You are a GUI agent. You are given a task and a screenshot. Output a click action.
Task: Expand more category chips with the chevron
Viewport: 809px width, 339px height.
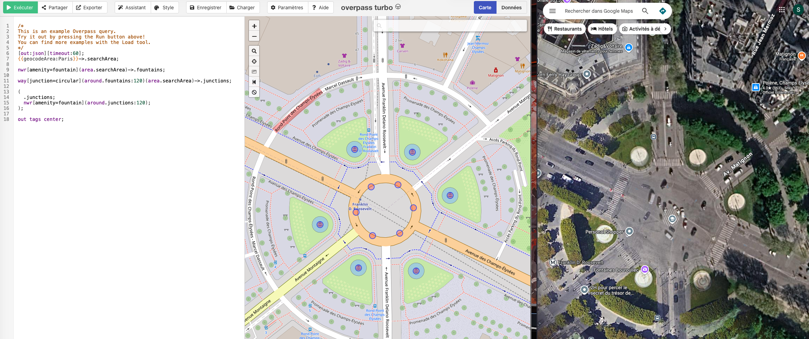665,29
